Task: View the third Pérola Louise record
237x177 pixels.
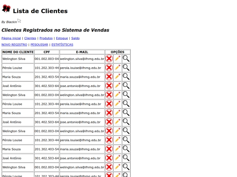Action: point(126,140)
